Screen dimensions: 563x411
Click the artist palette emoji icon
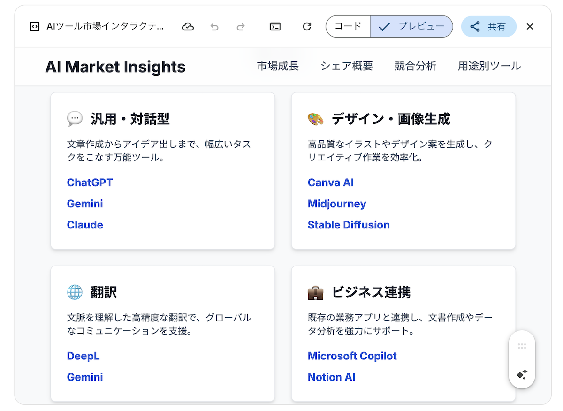click(315, 119)
